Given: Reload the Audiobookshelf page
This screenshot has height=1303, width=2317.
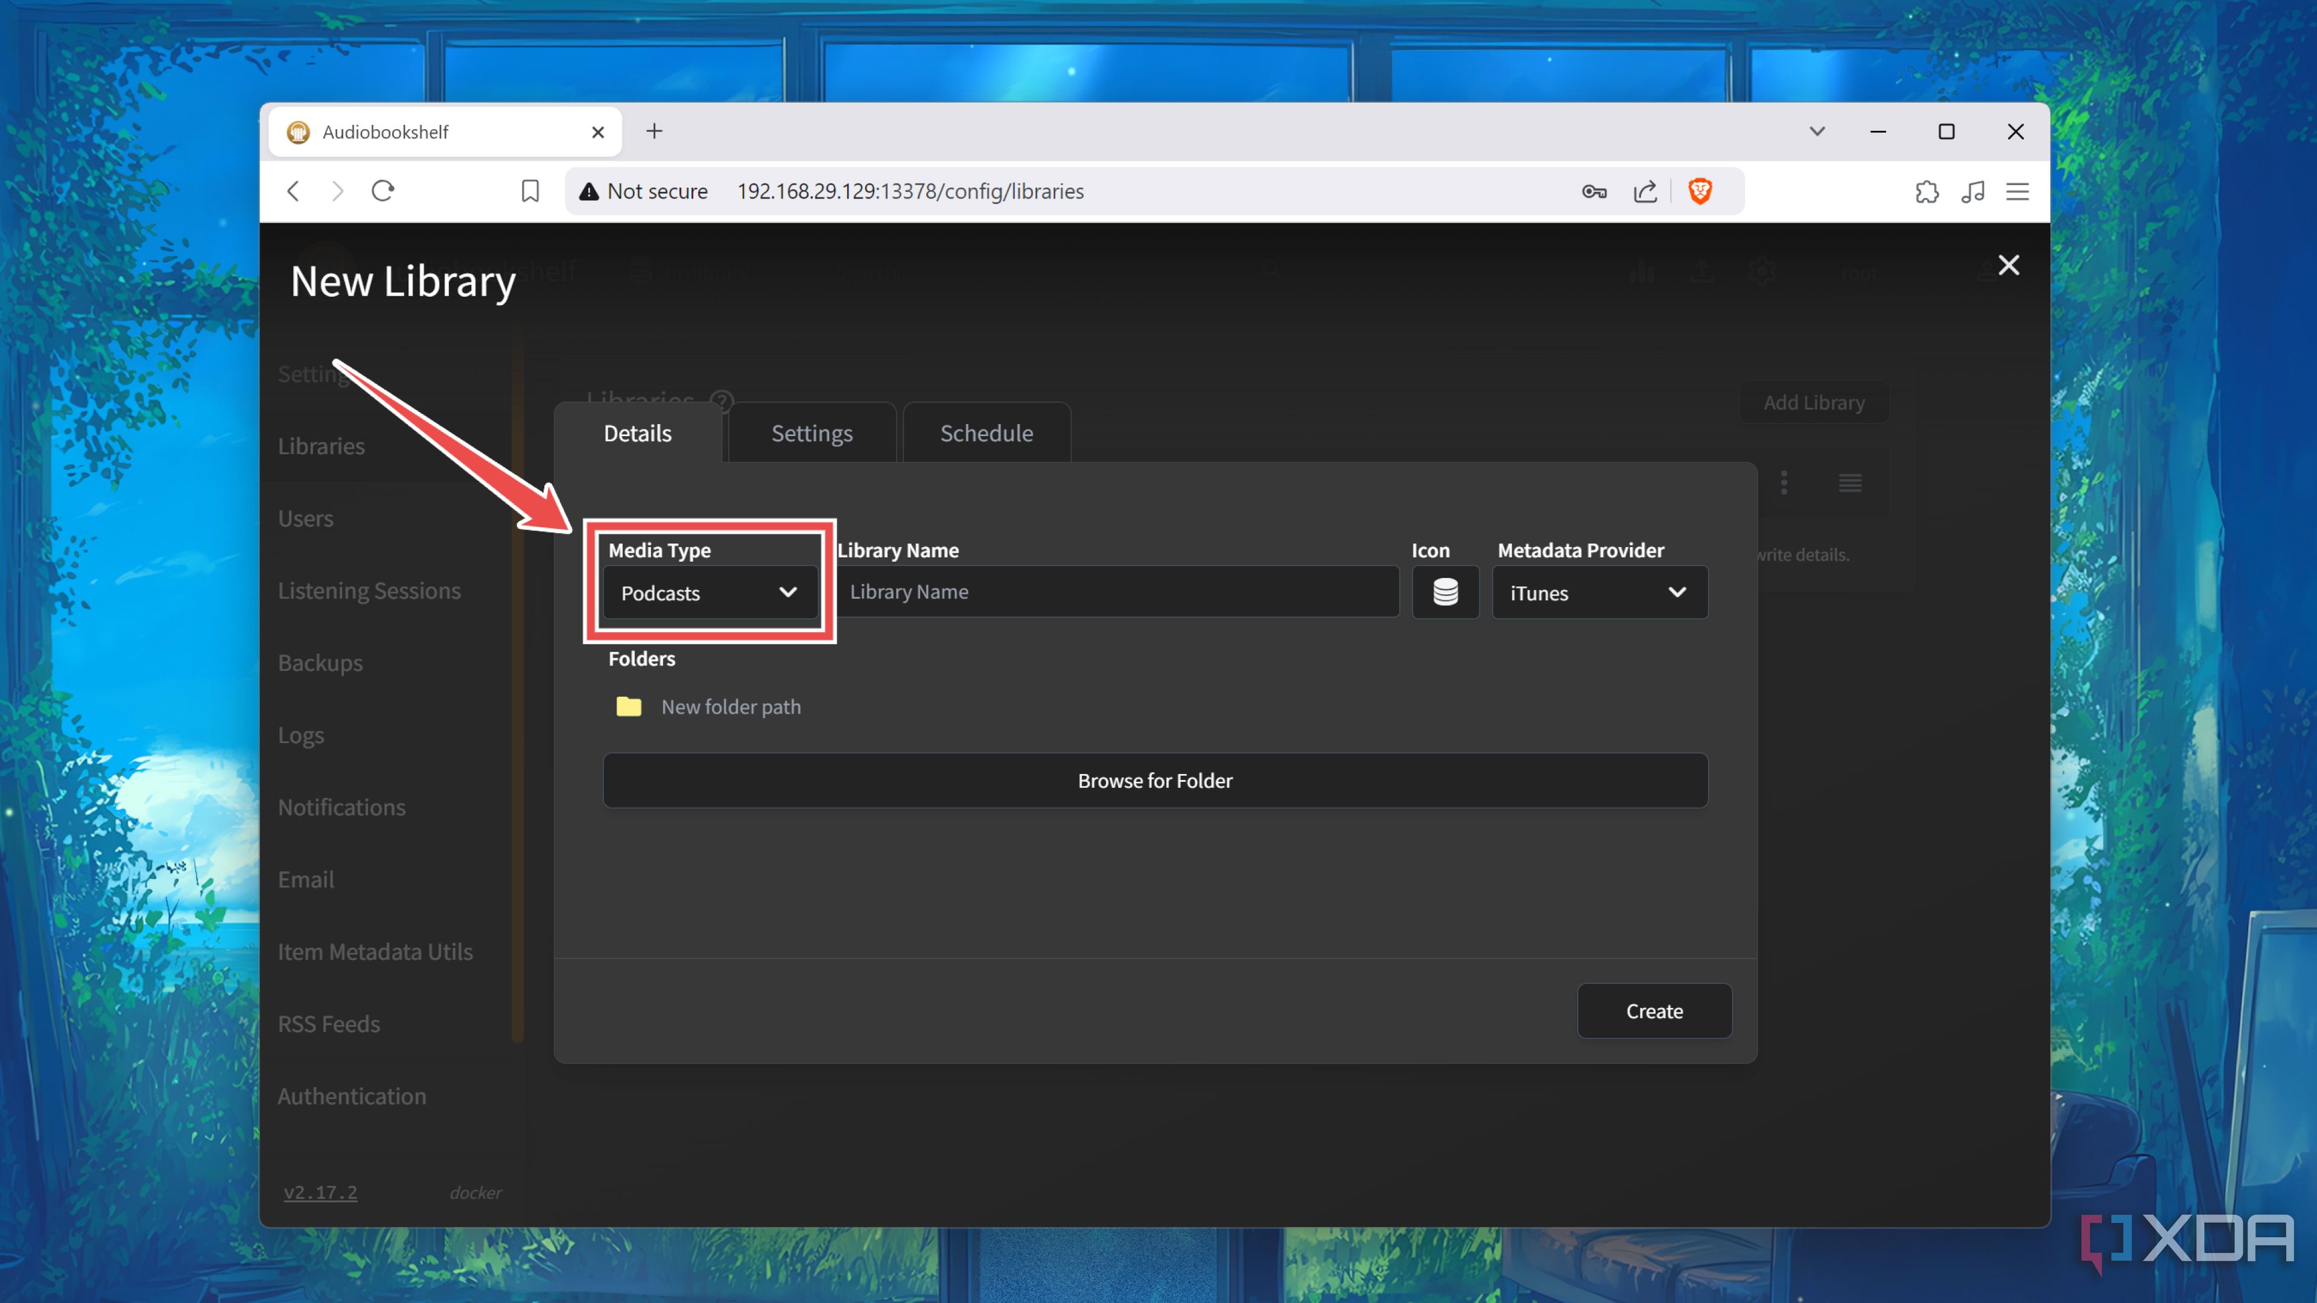Looking at the screenshot, I should point(383,191).
